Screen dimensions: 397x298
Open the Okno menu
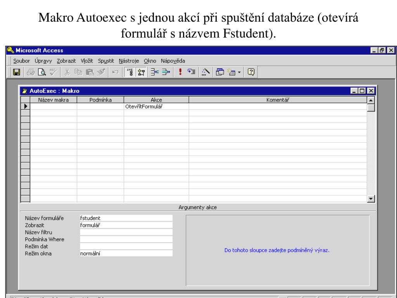(x=150, y=61)
